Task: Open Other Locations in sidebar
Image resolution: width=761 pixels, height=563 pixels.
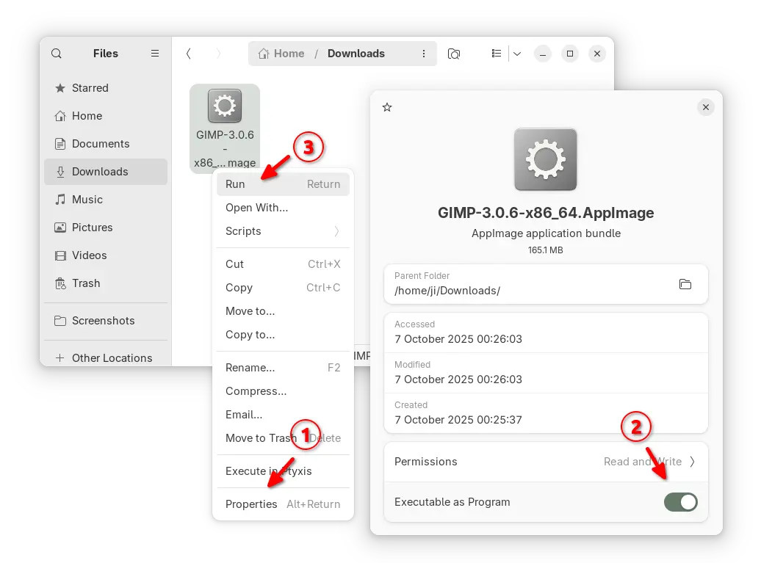Action: point(112,358)
